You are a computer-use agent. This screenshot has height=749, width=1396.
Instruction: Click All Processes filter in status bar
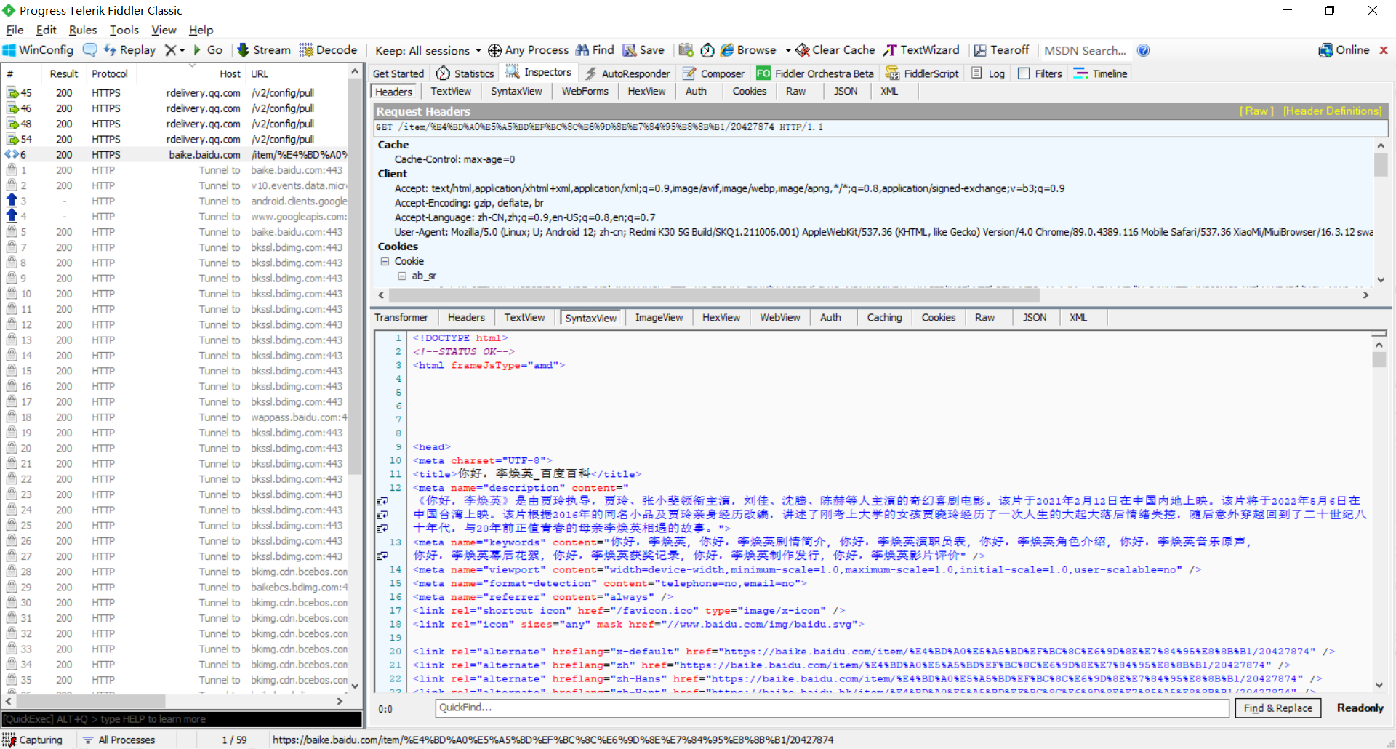click(119, 740)
